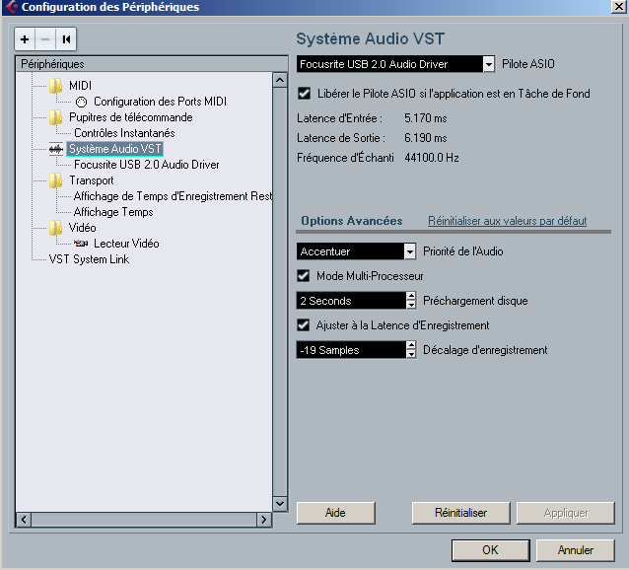Open the Priorité de l'Audio dropdown

[x=409, y=251]
